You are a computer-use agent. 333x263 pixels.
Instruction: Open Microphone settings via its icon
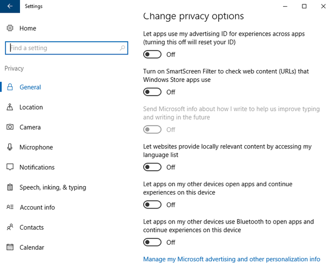coord(10,147)
